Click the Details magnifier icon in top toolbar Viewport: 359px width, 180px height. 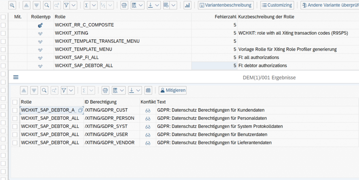12,5
